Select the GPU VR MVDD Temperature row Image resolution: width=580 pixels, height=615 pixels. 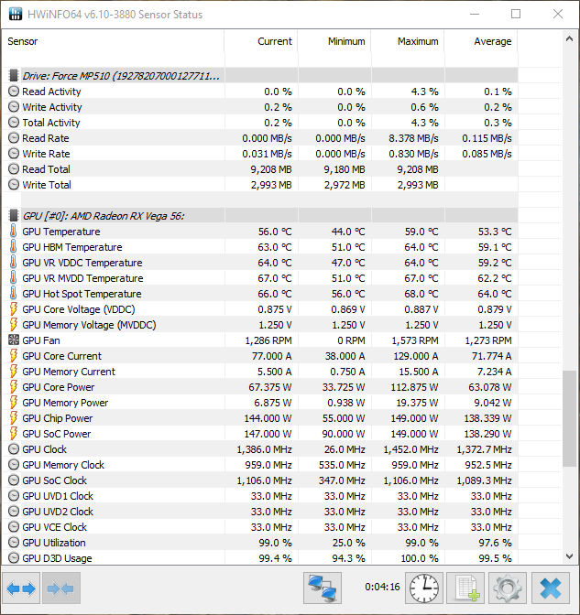click(260, 278)
